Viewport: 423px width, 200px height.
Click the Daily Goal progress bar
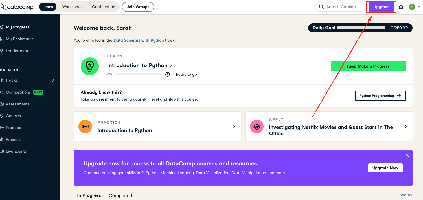(x=361, y=28)
